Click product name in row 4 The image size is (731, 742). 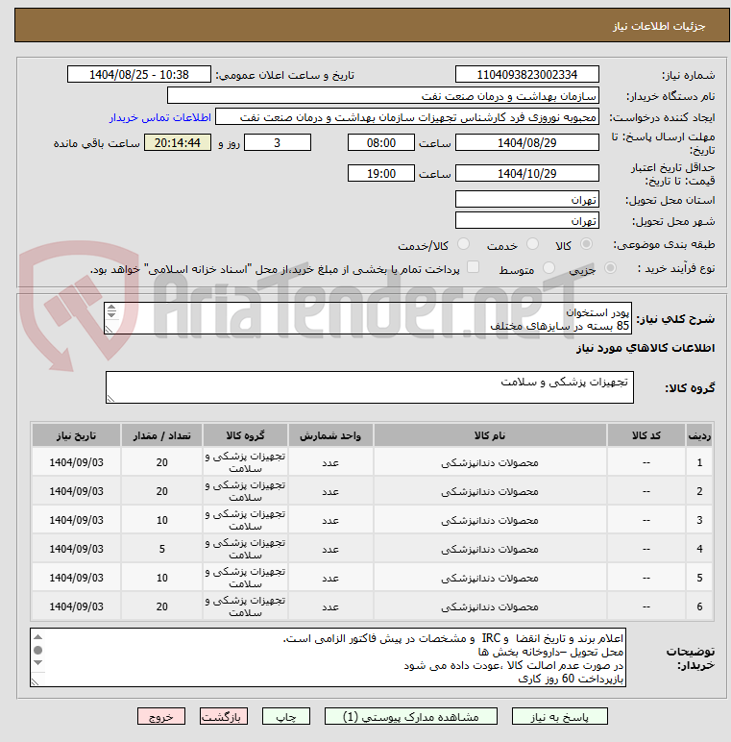(490, 549)
